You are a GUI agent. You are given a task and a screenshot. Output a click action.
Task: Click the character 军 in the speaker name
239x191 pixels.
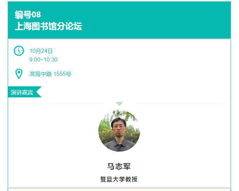(x=127, y=166)
